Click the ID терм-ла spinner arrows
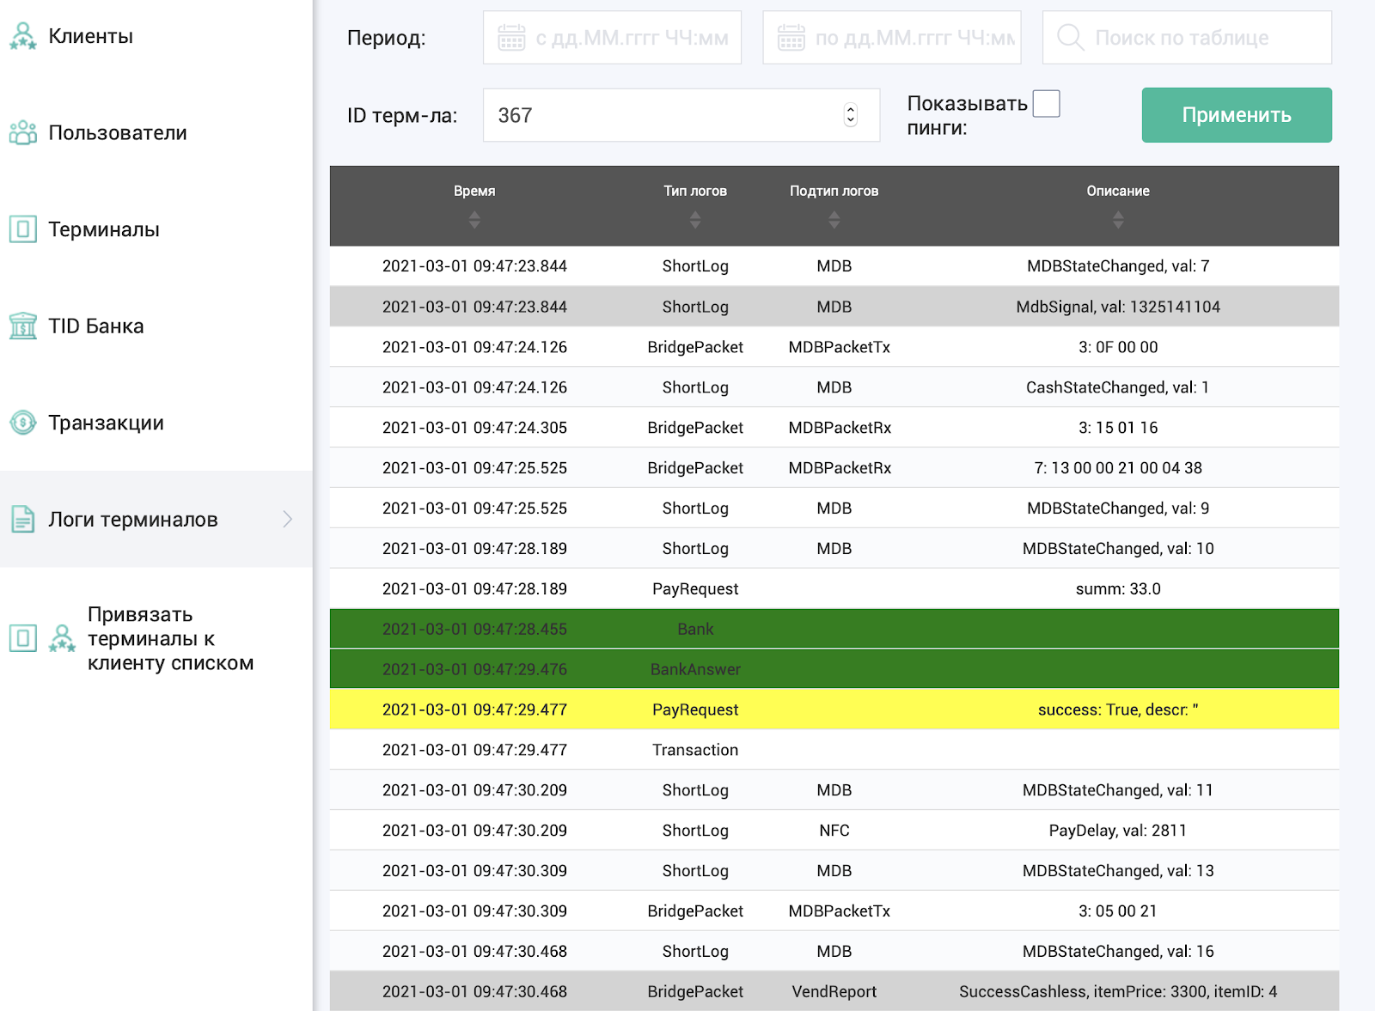This screenshot has height=1011, width=1375. (851, 115)
